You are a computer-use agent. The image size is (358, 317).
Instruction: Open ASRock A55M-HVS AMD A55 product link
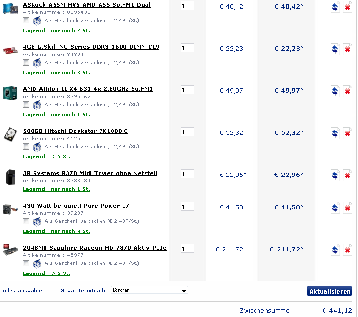[87, 5]
